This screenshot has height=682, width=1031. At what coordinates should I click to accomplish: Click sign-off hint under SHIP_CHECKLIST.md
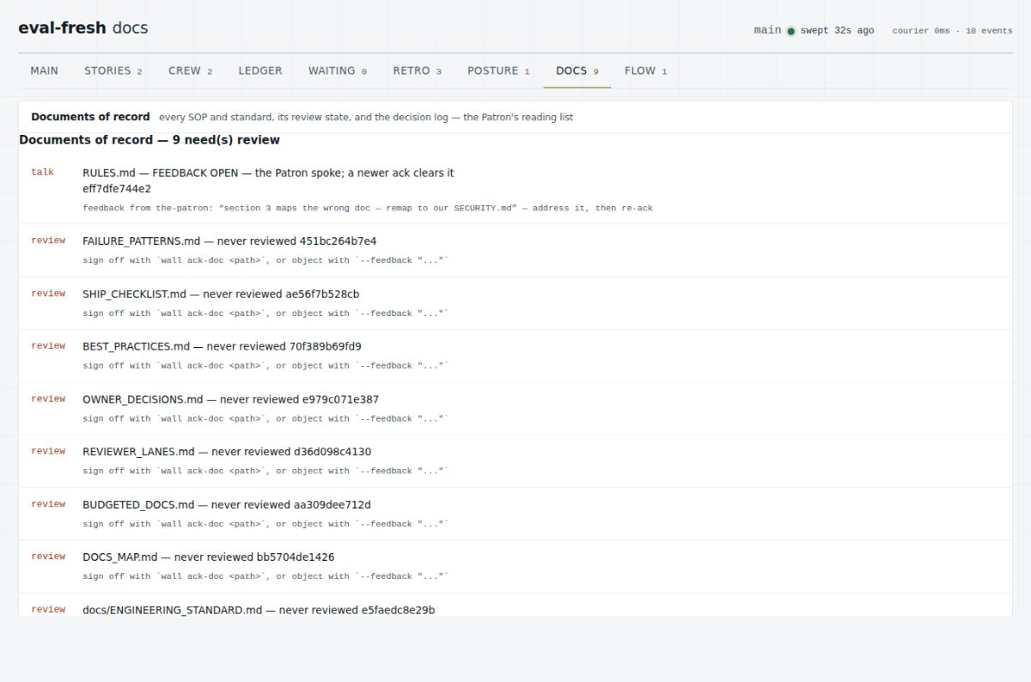(265, 314)
